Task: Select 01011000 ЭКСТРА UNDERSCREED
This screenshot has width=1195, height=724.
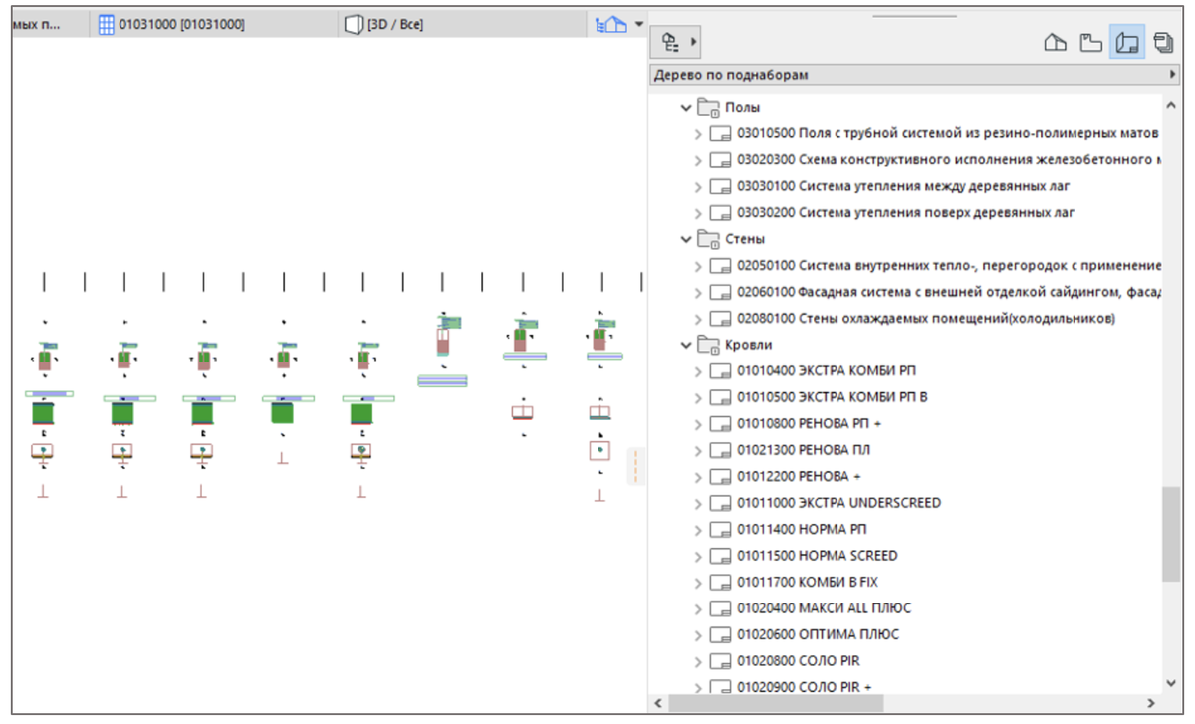Action: 838,503
